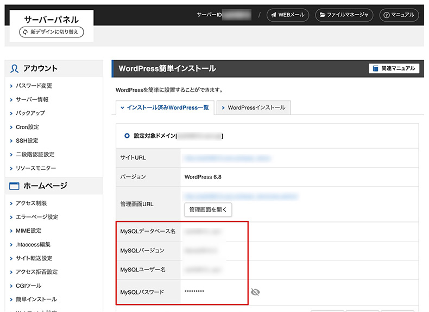Screen dimensions: 429x312
Task: Click the refresh icon in 新デザインに切り替え
Action: pyautogui.click(x=25, y=32)
